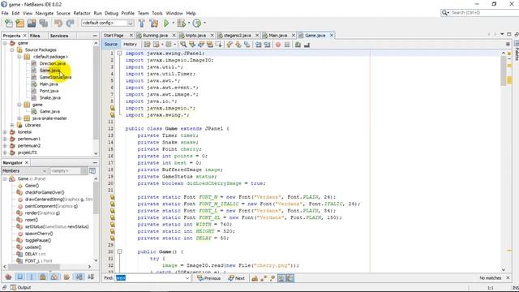Select checkForGameOver() in Navigator
This screenshot has width=519, height=292.
pos(45,192)
